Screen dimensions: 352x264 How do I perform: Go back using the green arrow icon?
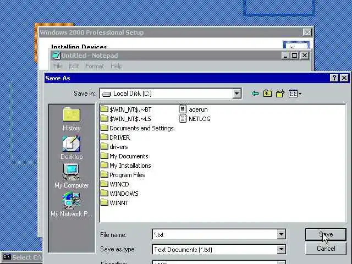point(255,94)
